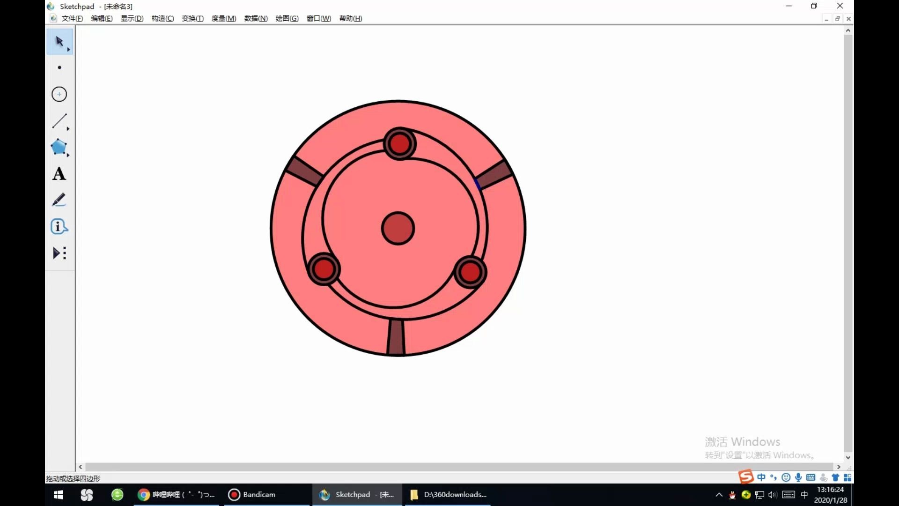
Task: Activate the Text tool
Action: (59, 174)
